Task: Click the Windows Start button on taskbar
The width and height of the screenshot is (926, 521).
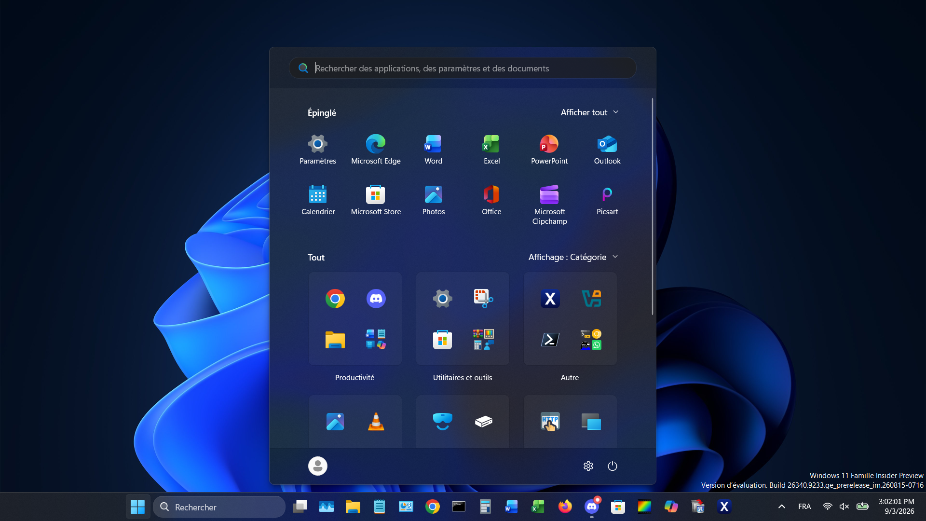Action: (137, 507)
